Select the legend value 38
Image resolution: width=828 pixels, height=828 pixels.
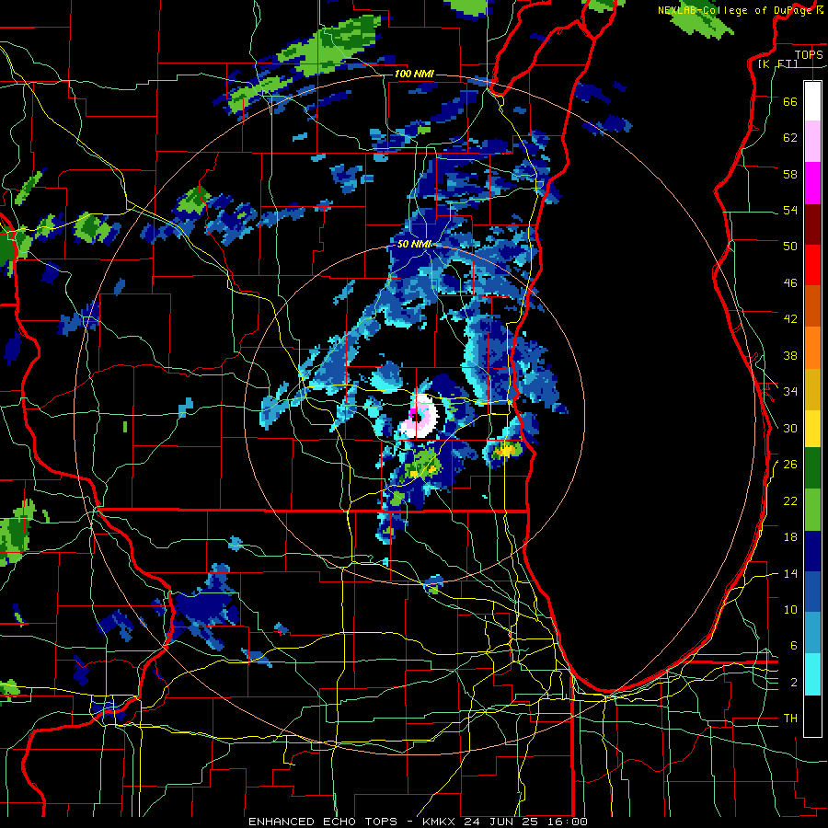[x=790, y=355]
